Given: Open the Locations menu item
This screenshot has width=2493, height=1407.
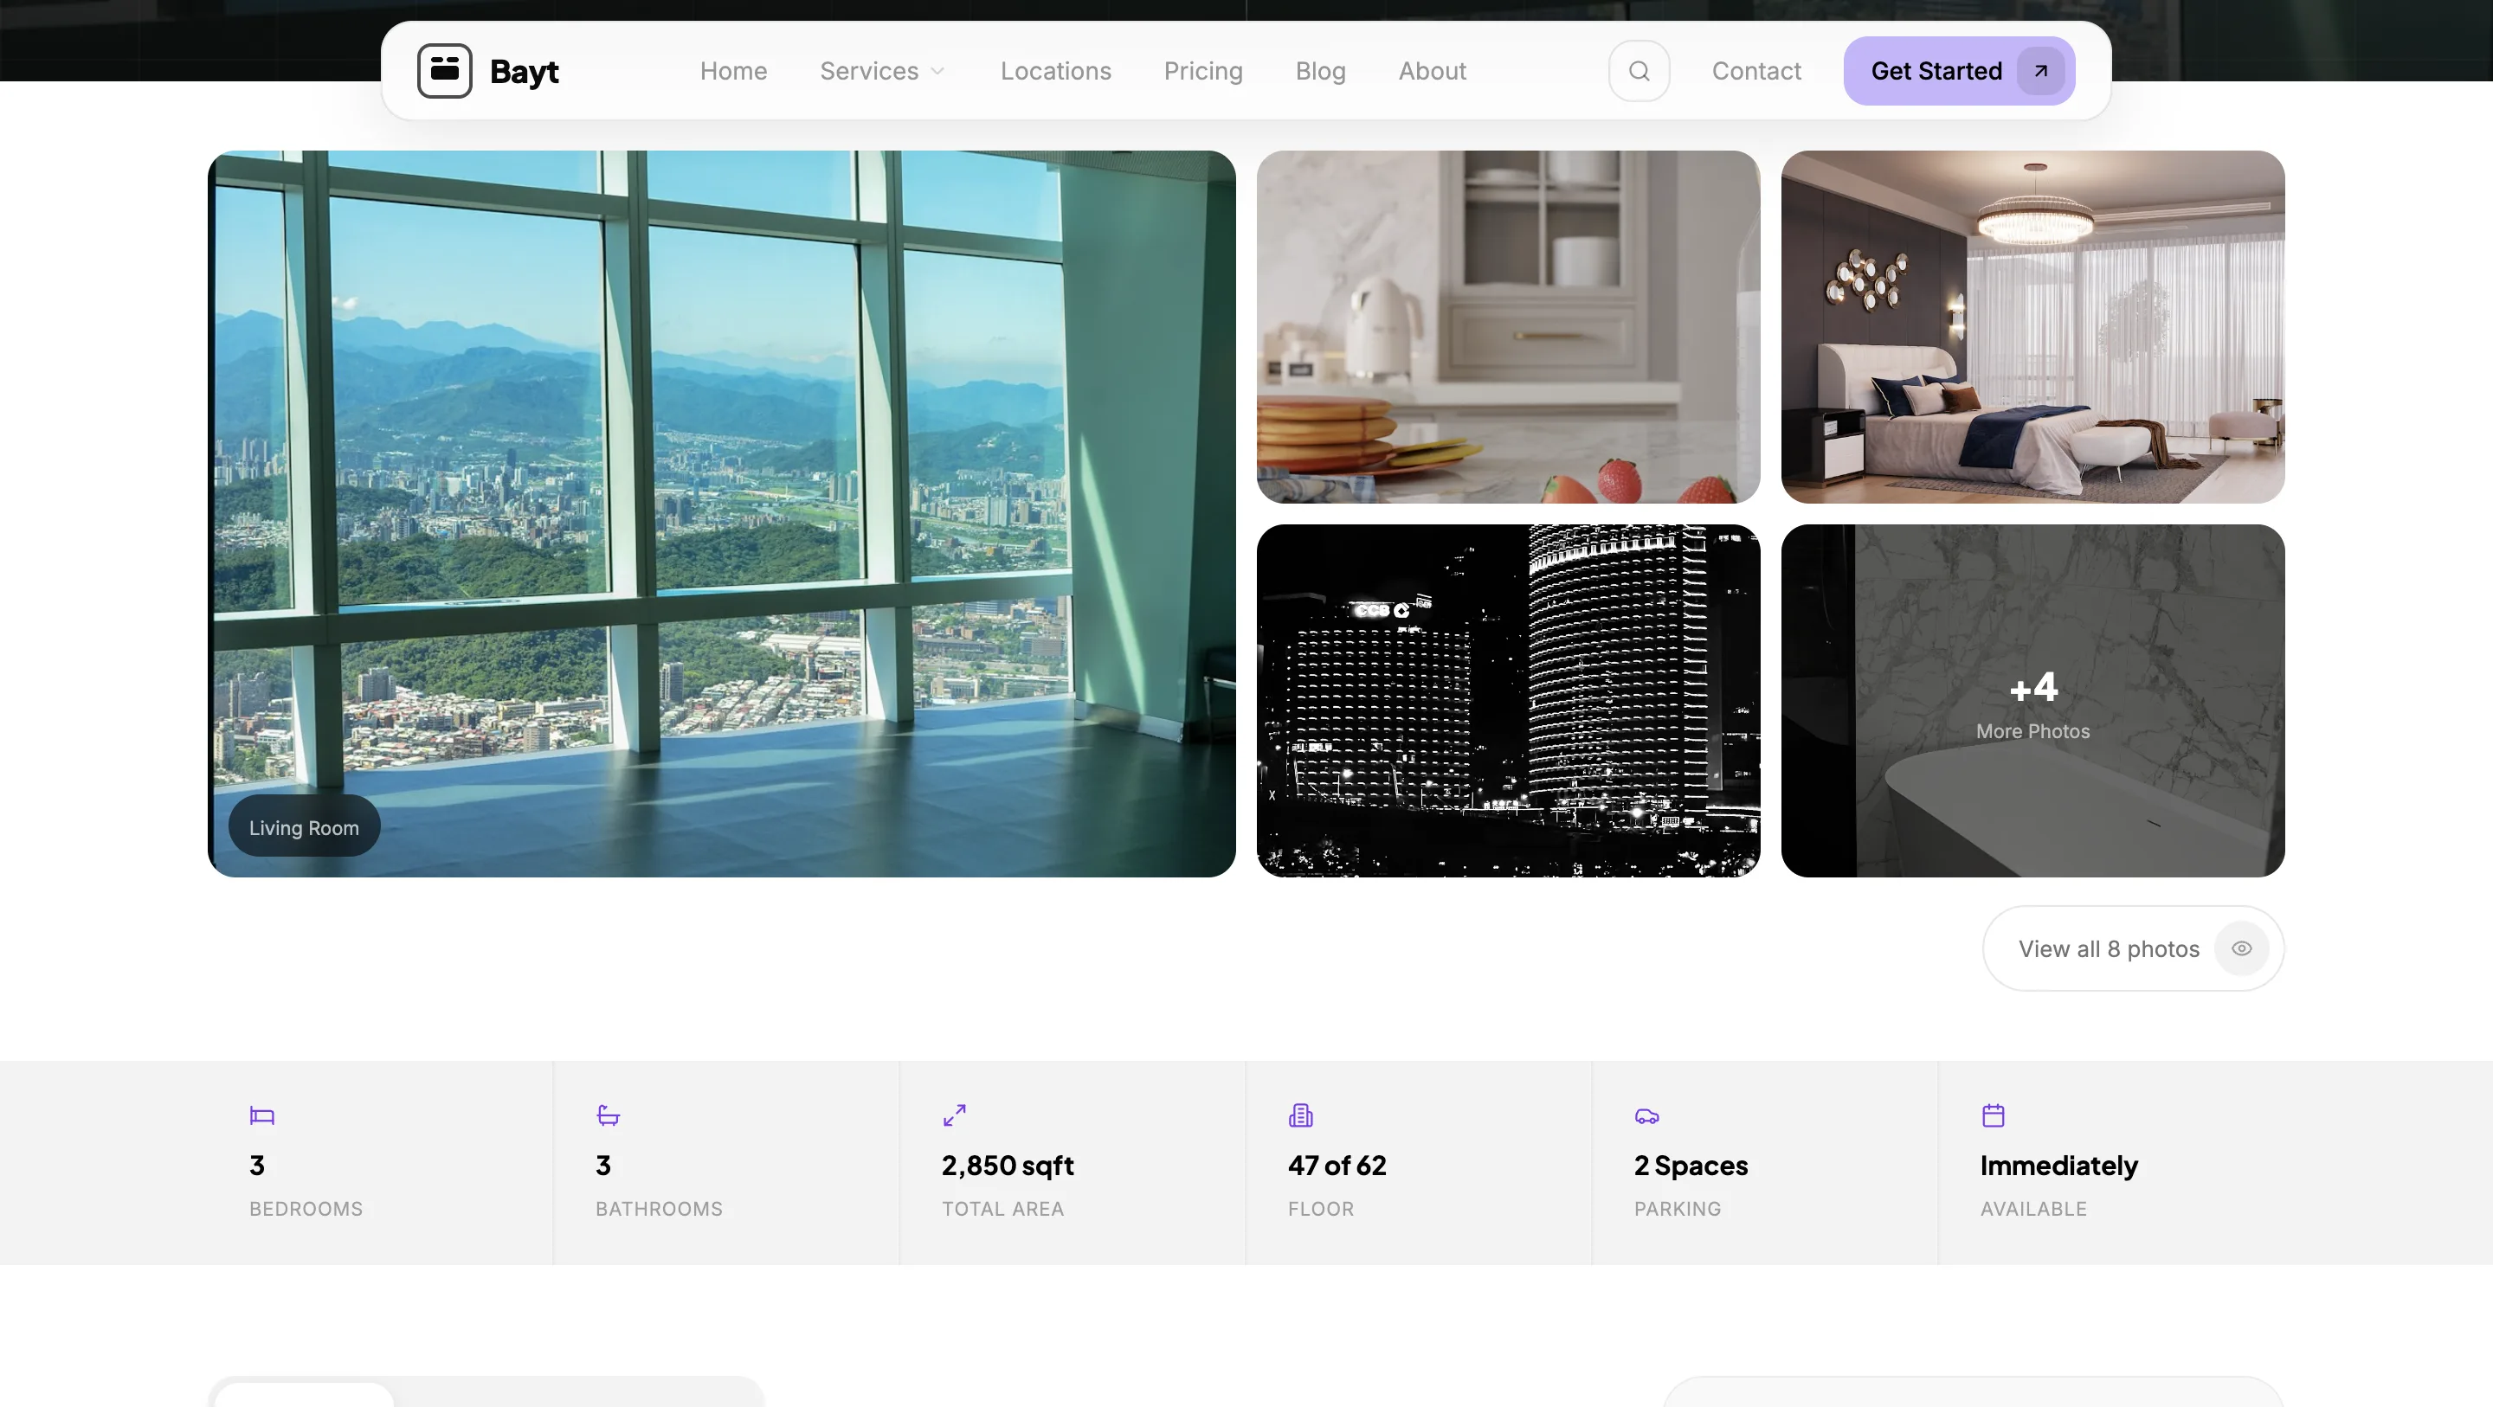Looking at the screenshot, I should pos(1056,70).
